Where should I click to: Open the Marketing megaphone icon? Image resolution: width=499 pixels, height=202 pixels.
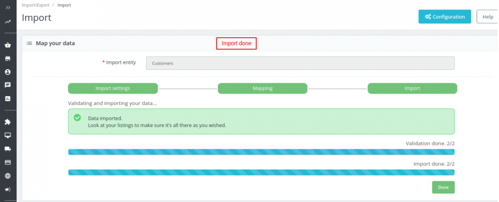click(7, 189)
